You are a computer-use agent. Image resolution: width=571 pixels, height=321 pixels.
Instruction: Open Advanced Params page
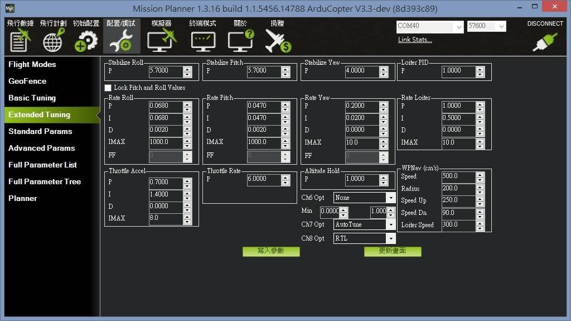click(41, 148)
